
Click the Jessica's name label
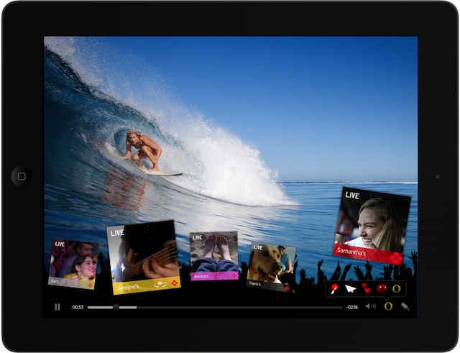point(201,276)
